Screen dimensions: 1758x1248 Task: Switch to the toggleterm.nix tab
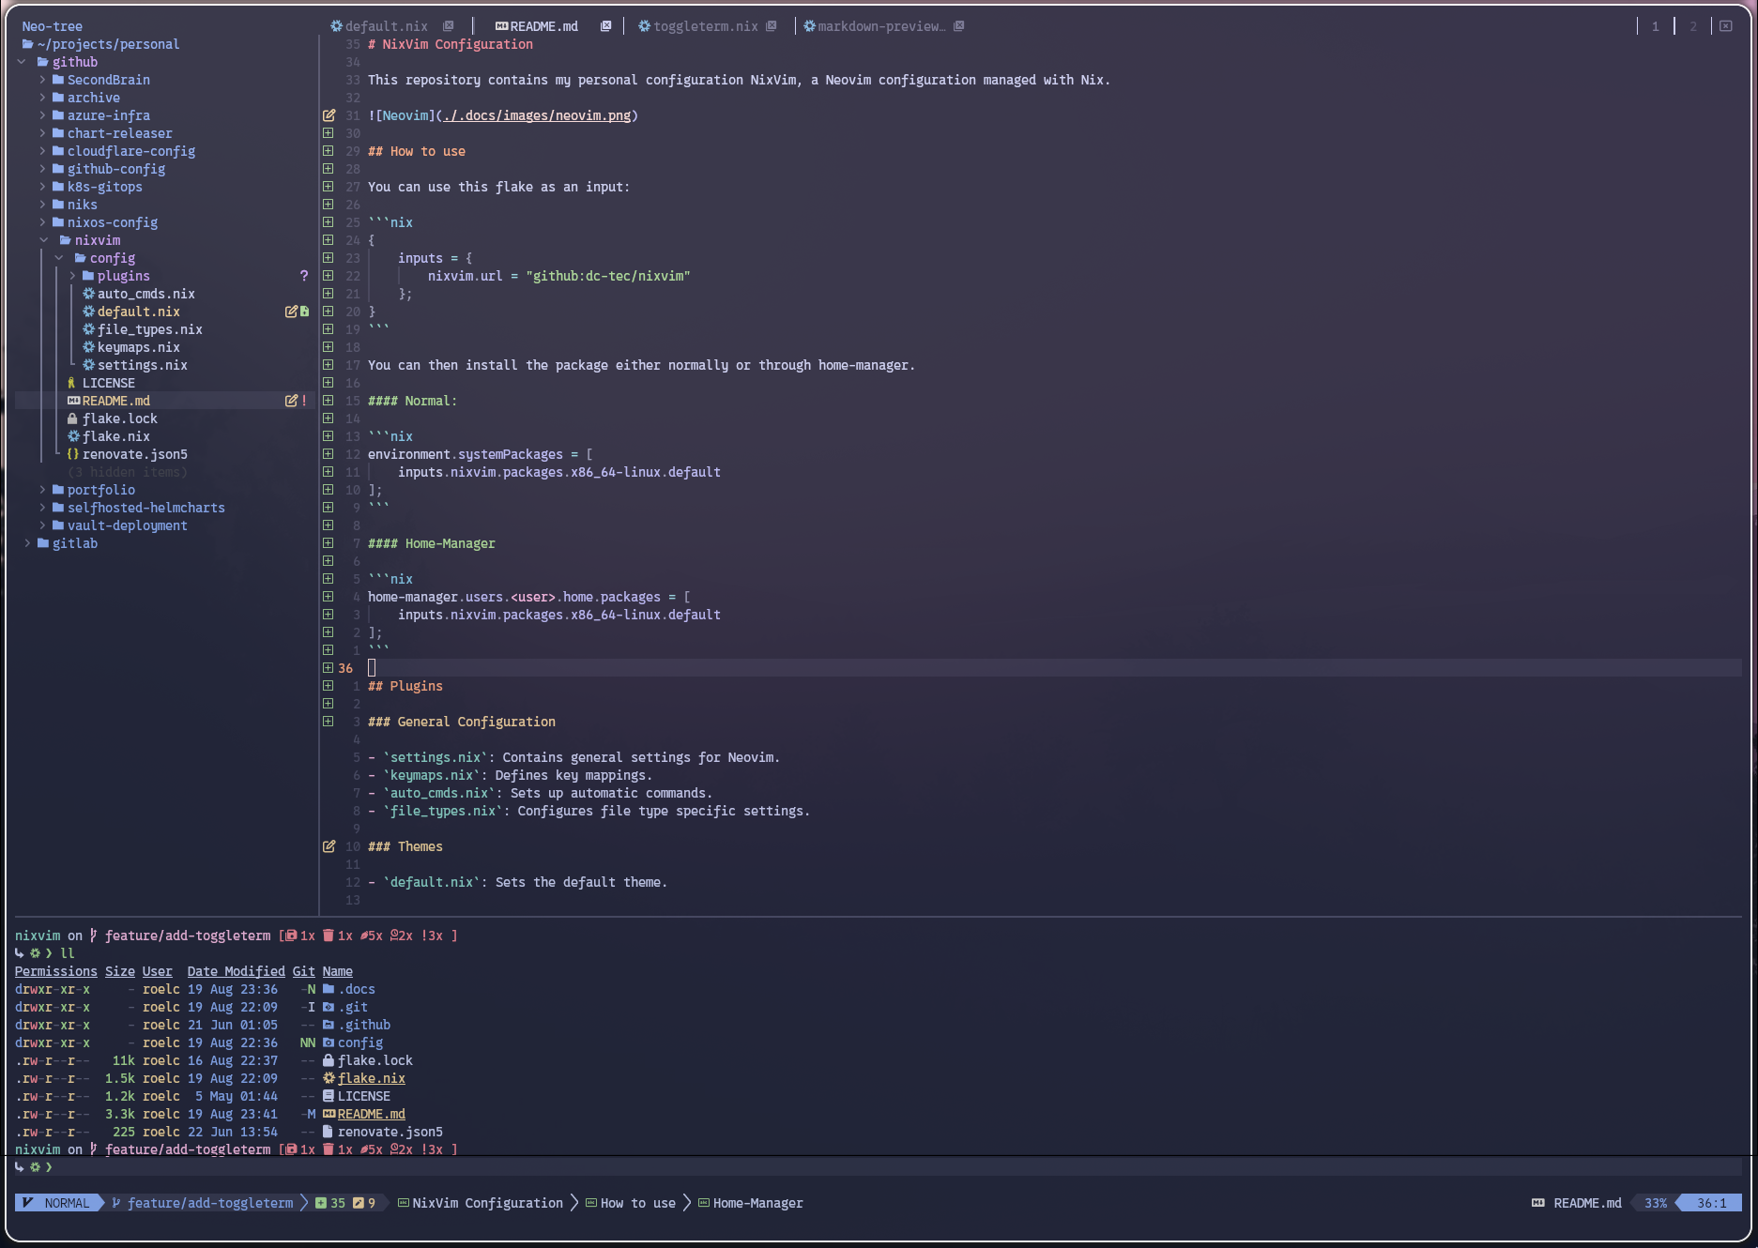pyautogui.click(x=704, y=25)
